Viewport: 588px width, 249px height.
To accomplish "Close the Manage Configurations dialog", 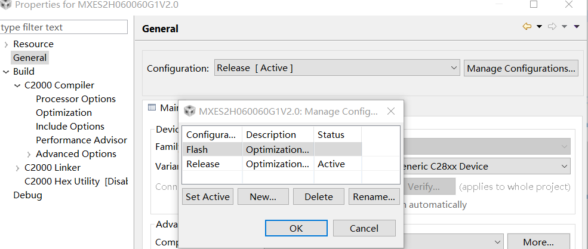I will pos(390,111).
